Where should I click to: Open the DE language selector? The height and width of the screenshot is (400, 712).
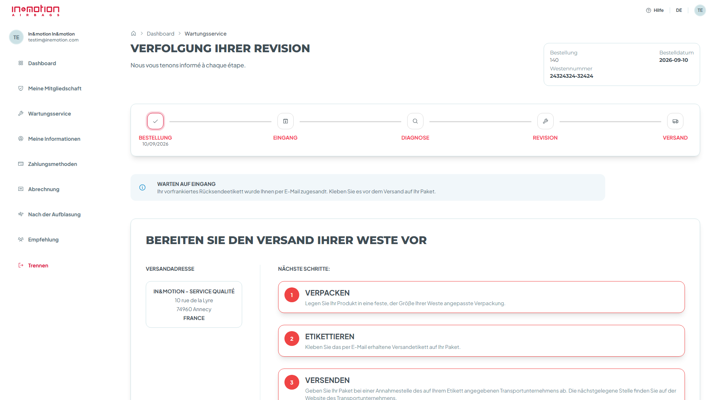point(679,10)
